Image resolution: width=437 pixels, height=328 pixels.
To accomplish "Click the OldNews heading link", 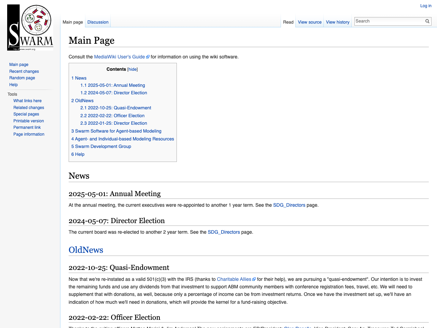I will coord(86,250).
